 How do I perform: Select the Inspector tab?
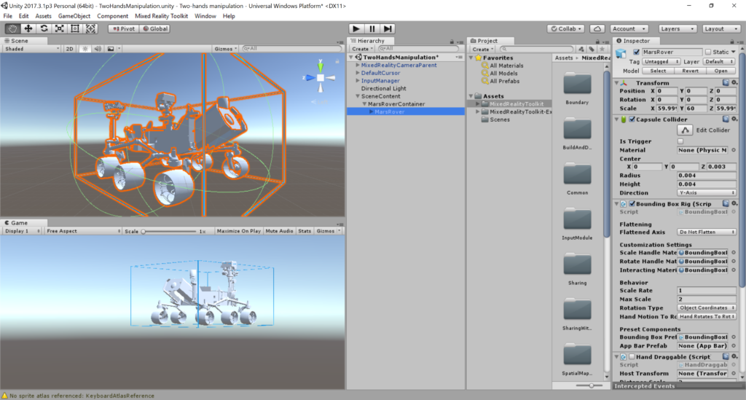click(635, 41)
